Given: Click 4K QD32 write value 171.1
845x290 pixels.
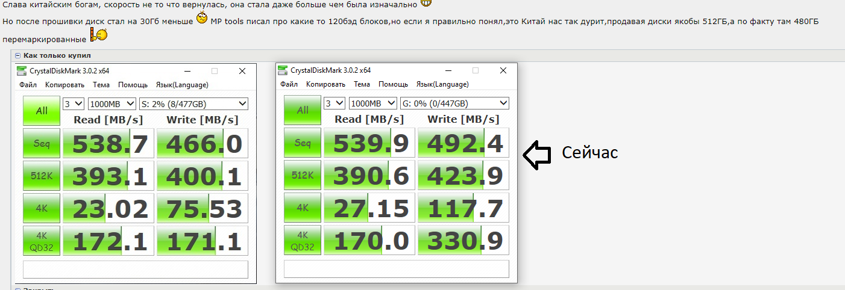Looking at the screenshot, I should coord(202,241).
